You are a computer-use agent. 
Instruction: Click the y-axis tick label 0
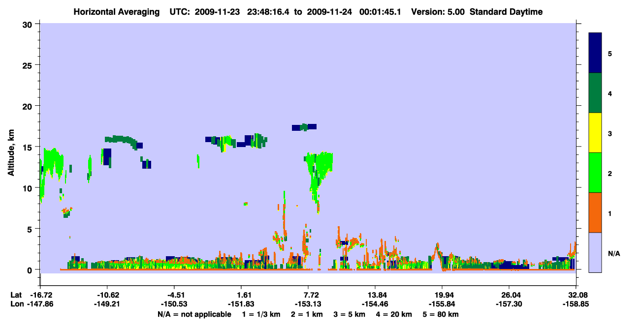coord(31,269)
